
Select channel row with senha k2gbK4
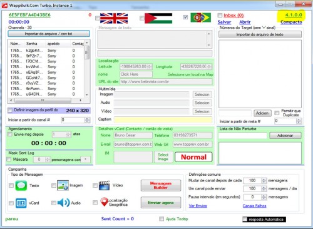(46, 51)
